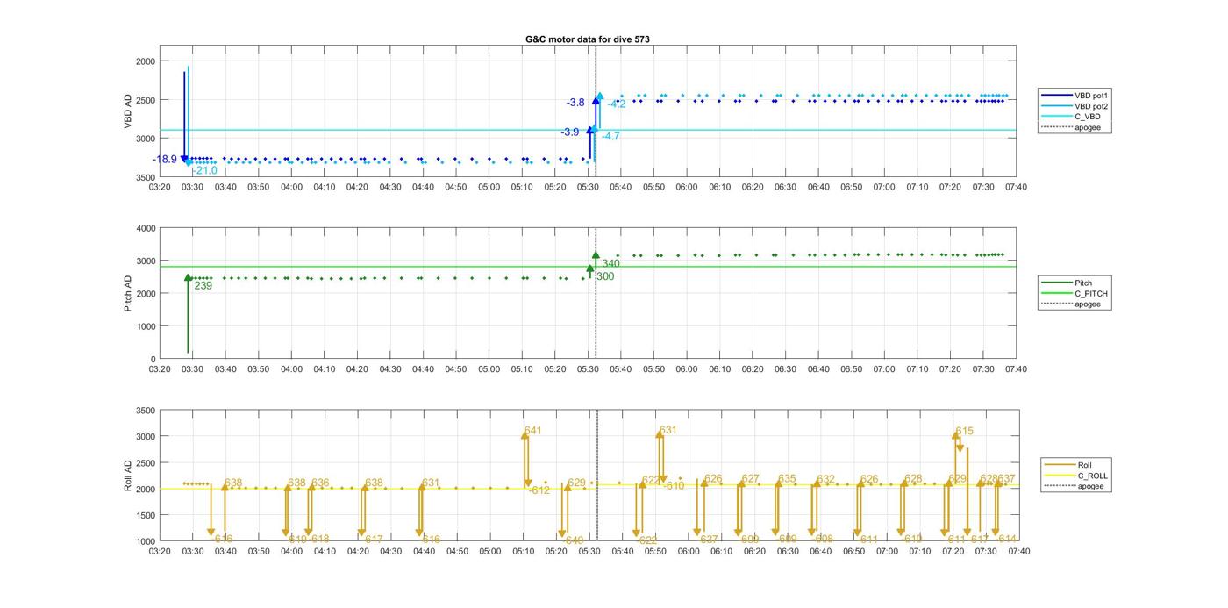Click the '-21.0' VBD data label
Image resolution: width=1228 pixels, height=608 pixels.
pos(204,171)
